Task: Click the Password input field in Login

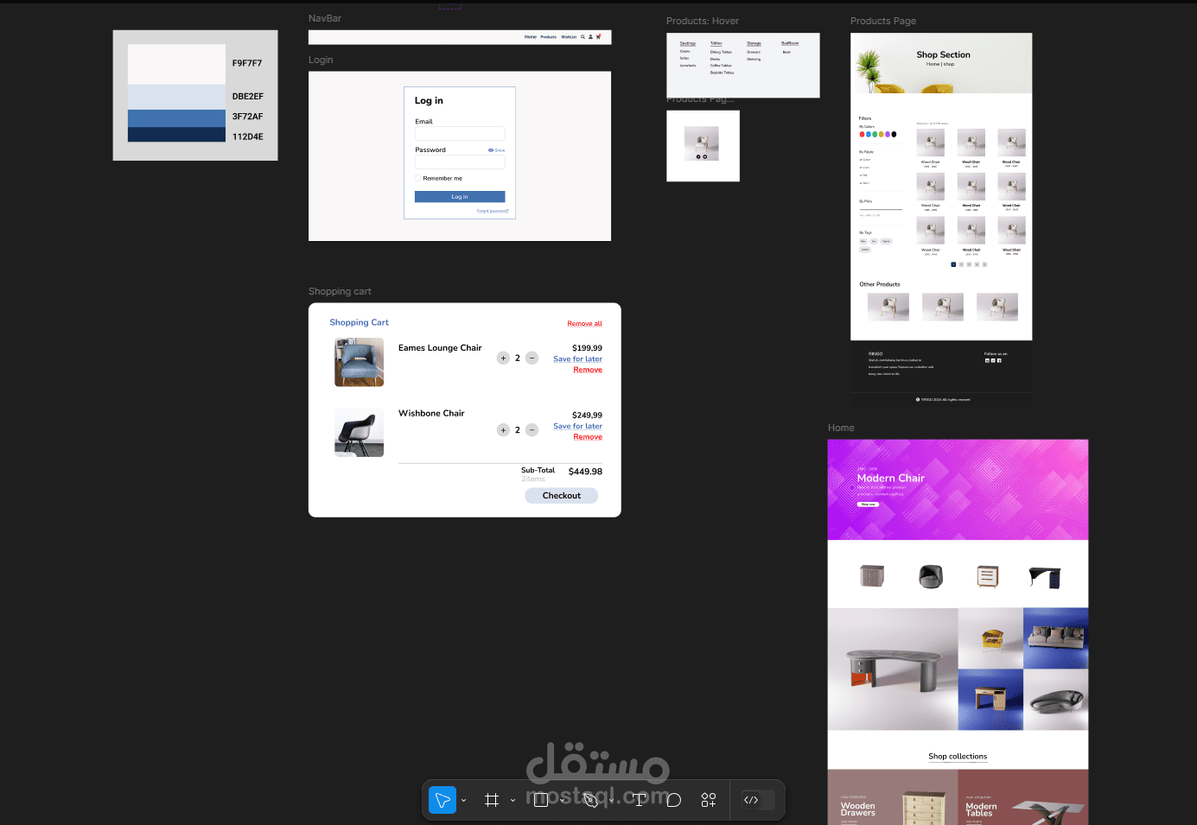Action: pyautogui.click(x=460, y=162)
